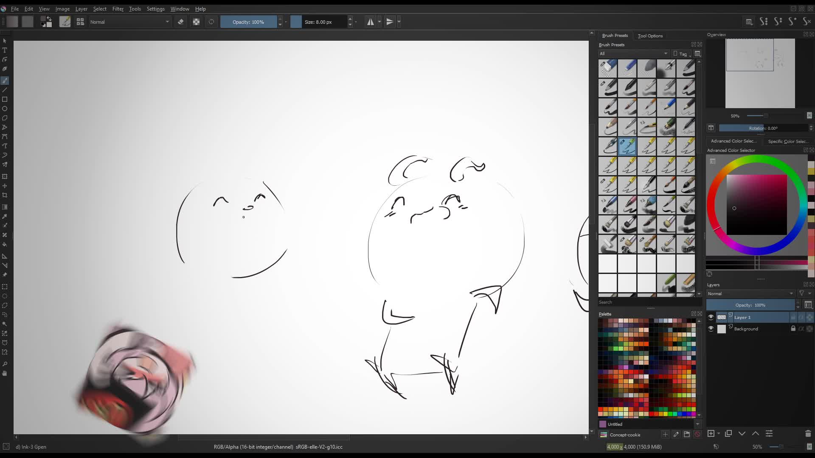Select the Calligraphy tool
This screenshot has height=458, width=815.
(x=5, y=69)
